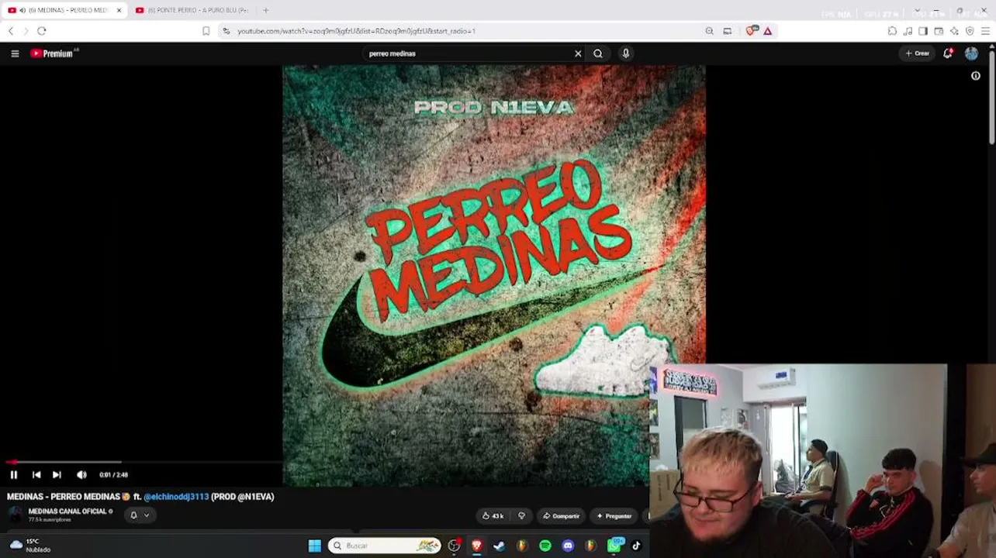Open the Crear menu
Image resolution: width=996 pixels, height=558 pixels.
tap(917, 53)
